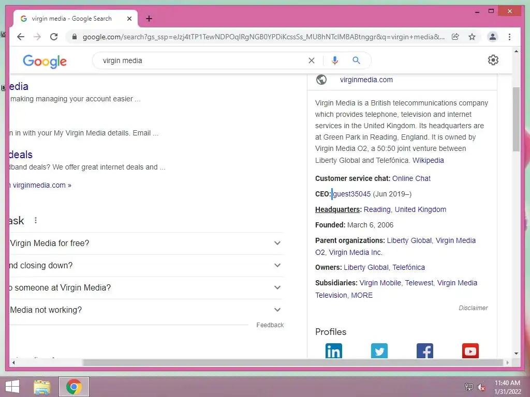
Task: Click the address bar URL
Action: click(x=263, y=37)
